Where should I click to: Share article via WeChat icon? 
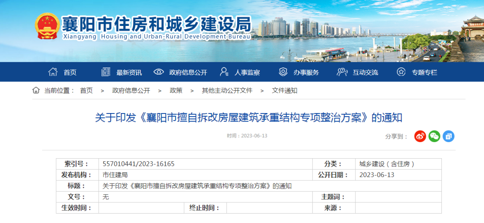[434, 136]
